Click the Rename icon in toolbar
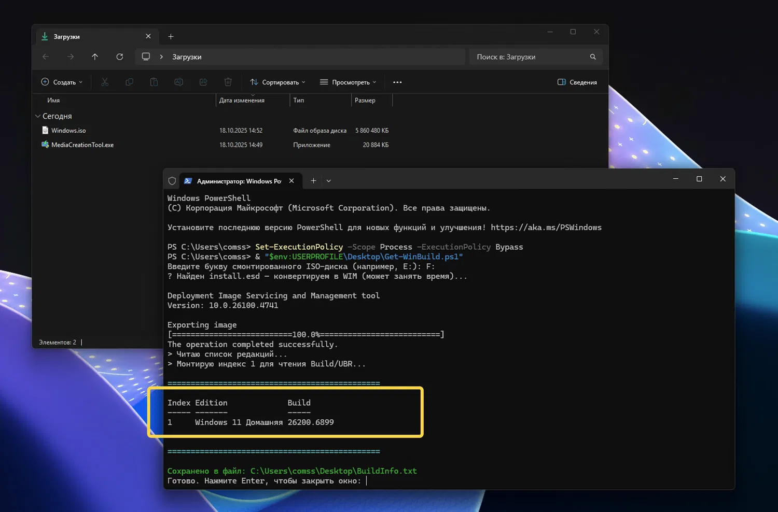The width and height of the screenshot is (778, 512). click(x=178, y=82)
